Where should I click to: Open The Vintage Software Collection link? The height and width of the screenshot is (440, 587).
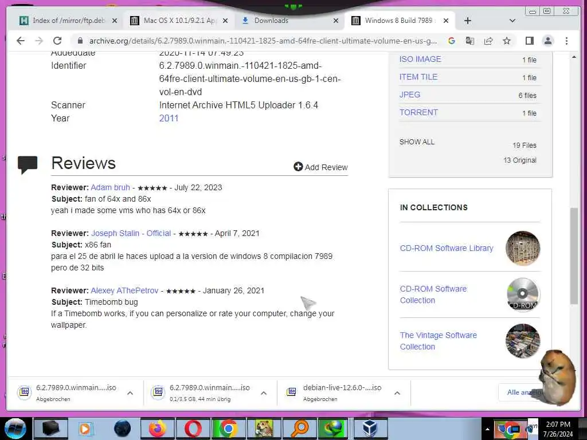tap(439, 341)
